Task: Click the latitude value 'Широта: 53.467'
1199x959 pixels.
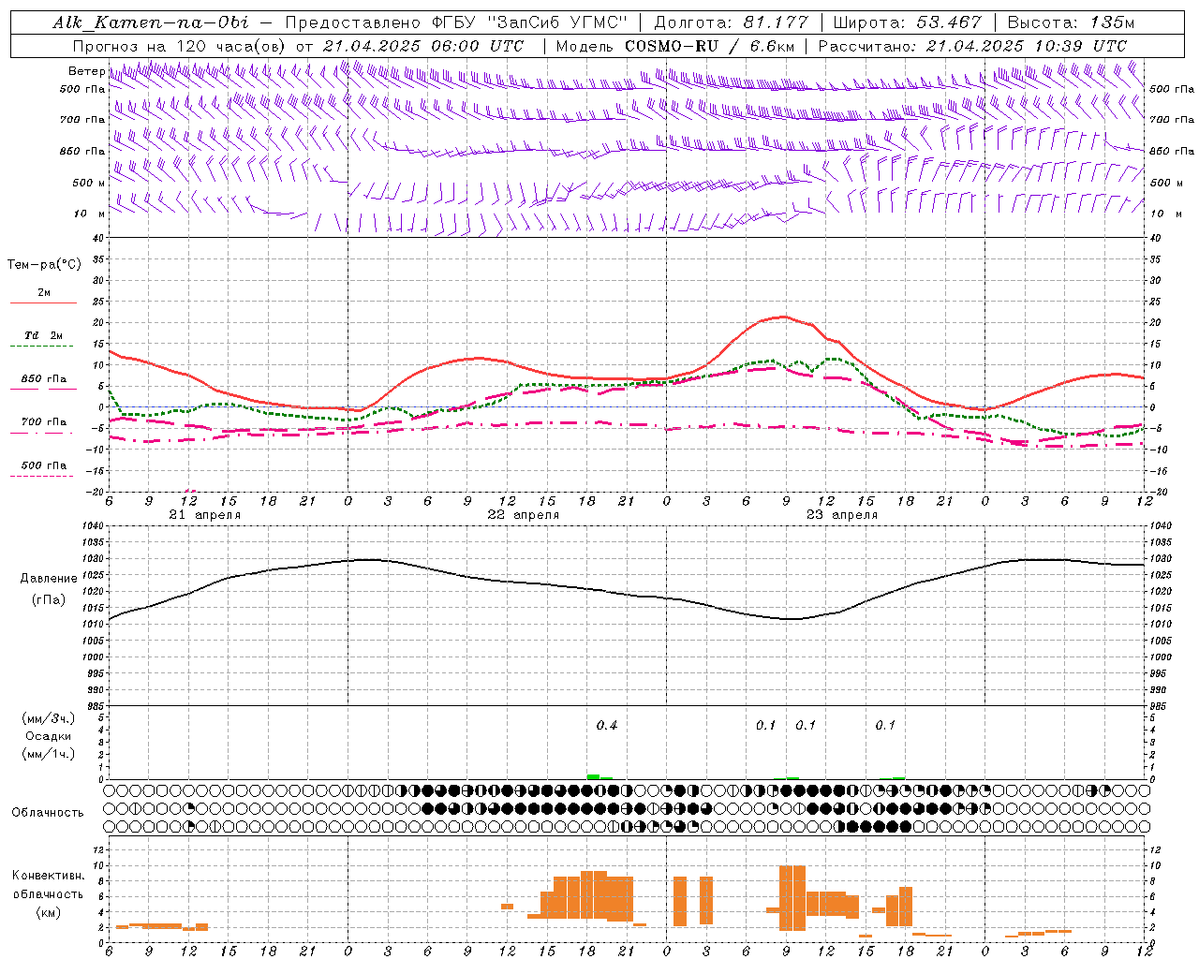Action: (x=906, y=22)
